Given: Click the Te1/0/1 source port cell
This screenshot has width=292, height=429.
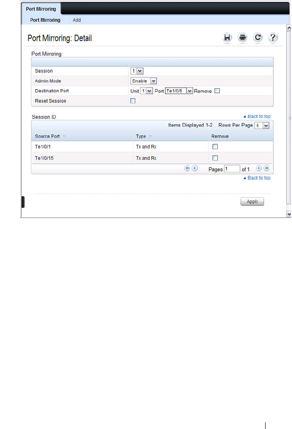Looking at the screenshot, I should (43, 147).
